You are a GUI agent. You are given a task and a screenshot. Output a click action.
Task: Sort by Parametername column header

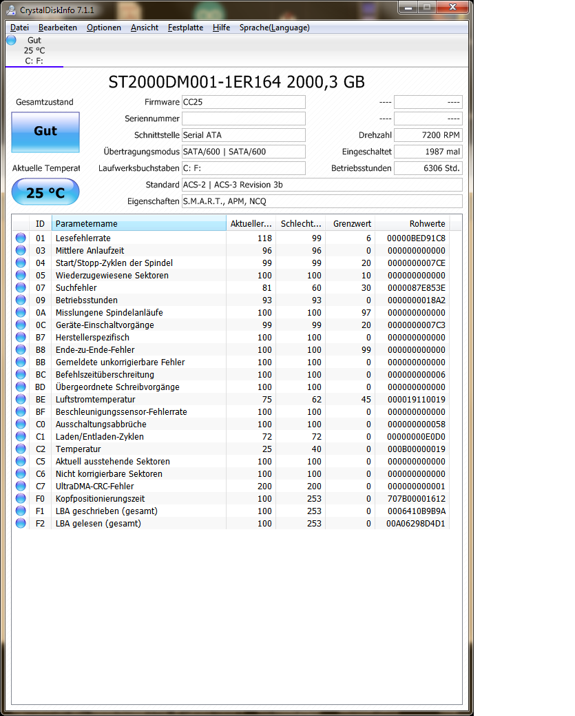[138, 224]
